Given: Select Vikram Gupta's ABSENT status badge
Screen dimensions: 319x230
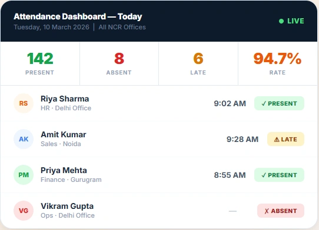Looking at the screenshot, I should [281, 211].
